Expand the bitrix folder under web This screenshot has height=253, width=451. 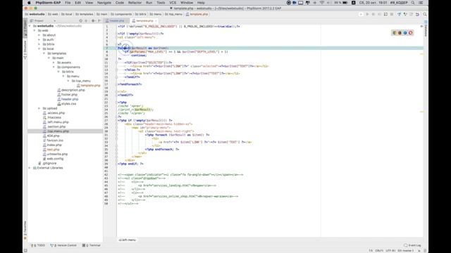pos(39,44)
